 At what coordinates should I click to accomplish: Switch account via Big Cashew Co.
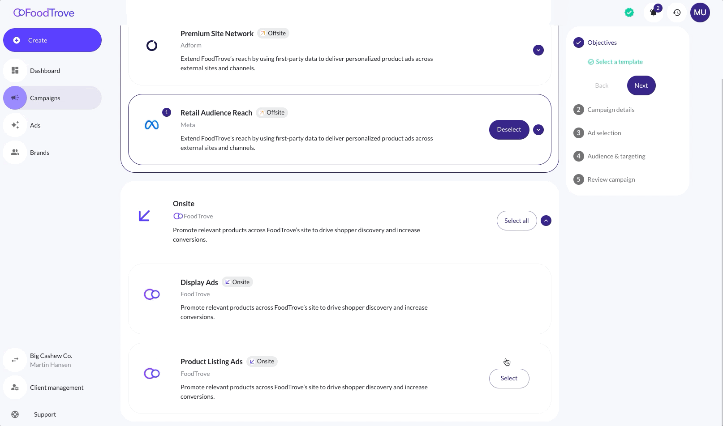(52, 360)
